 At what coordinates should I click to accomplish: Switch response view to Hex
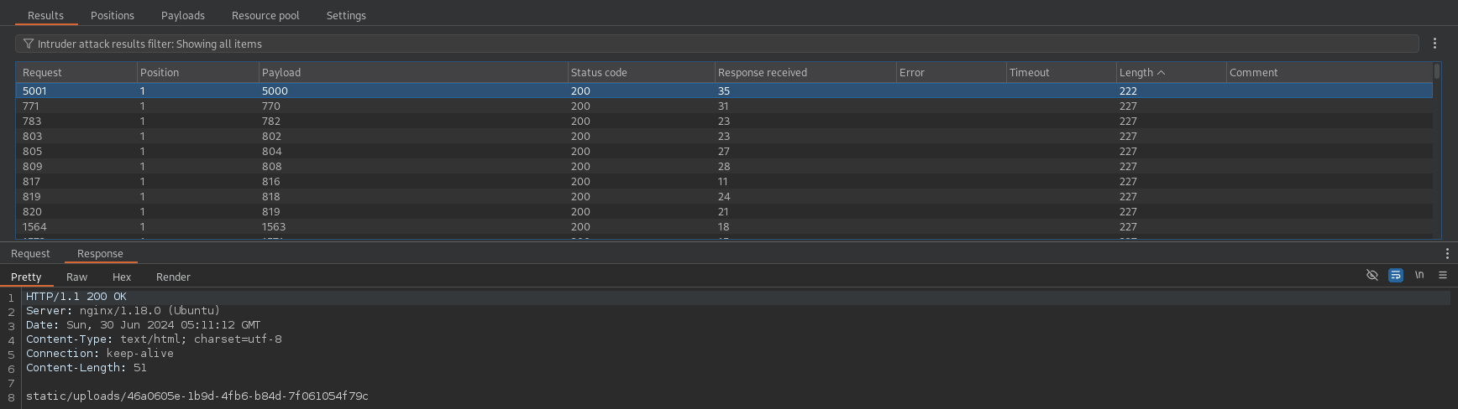(x=122, y=277)
